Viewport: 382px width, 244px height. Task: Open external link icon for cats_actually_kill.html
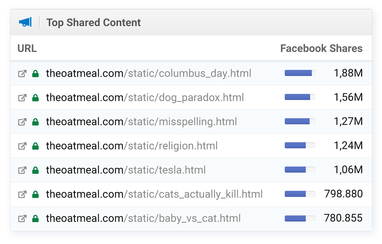tap(22, 194)
